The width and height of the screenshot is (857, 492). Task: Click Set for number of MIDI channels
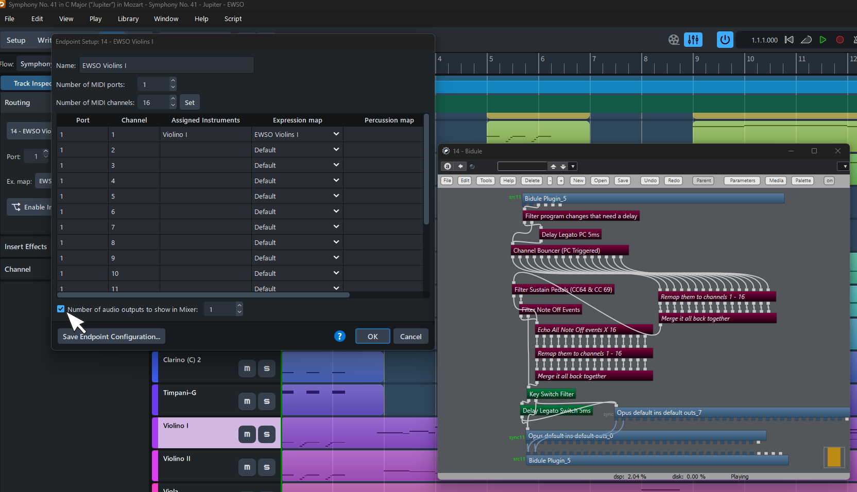point(190,102)
